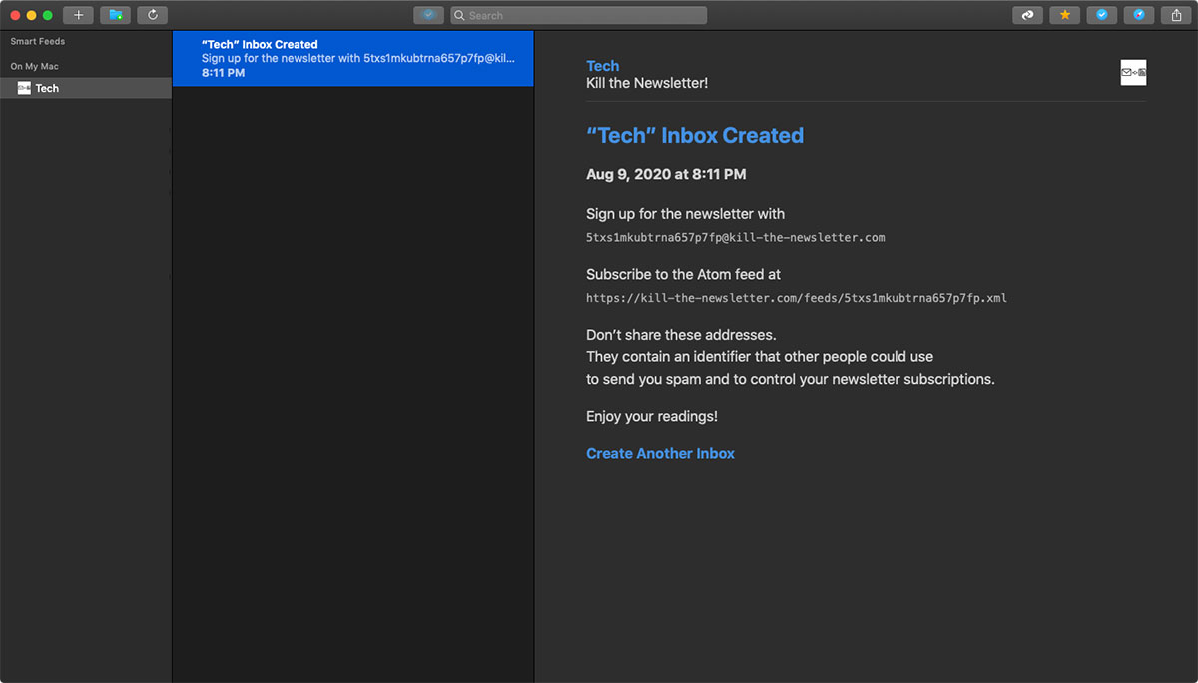Click the kill-the-newsletter.com email address text
The image size is (1198, 683).
(736, 238)
